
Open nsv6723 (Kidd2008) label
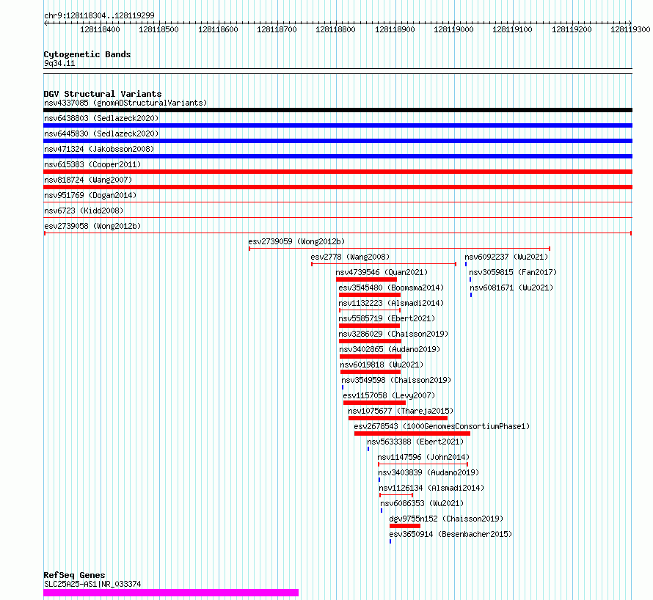[x=84, y=211]
